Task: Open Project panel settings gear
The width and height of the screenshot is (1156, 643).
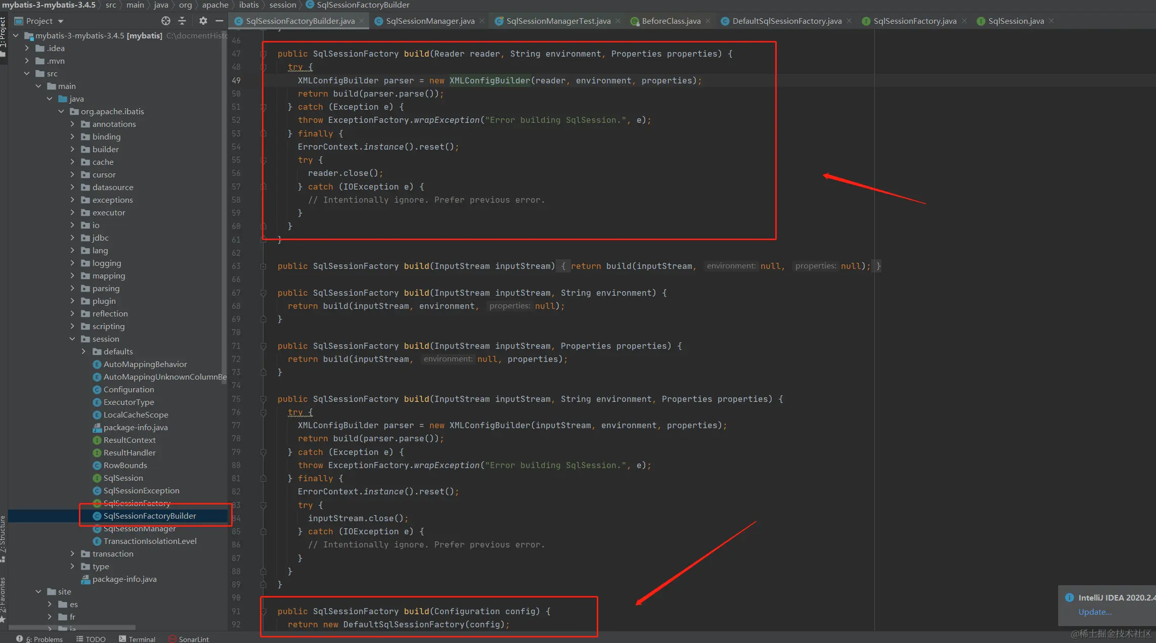Action: pyautogui.click(x=203, y=21)
